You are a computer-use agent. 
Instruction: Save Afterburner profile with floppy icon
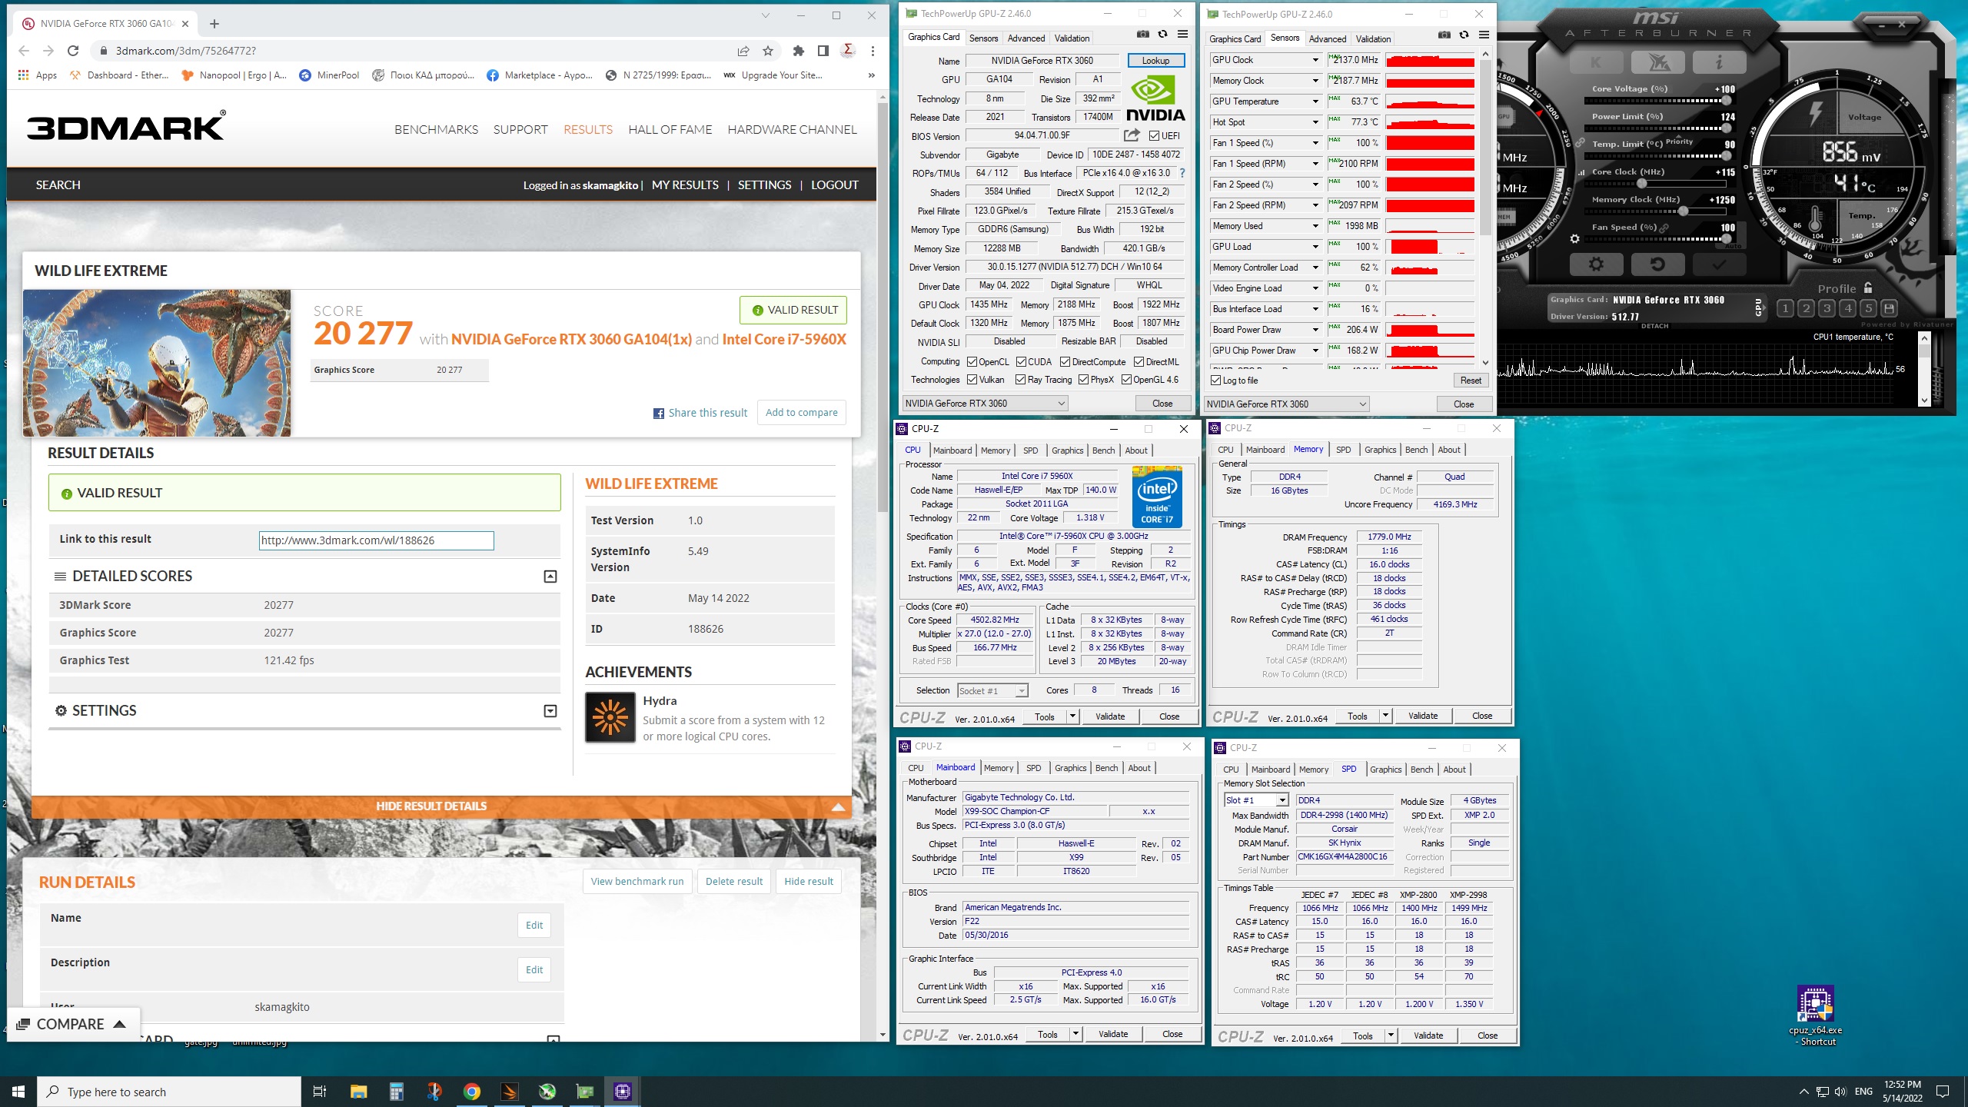point(1889,308)
